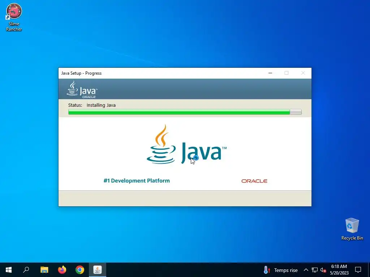Screen dimensions: 370x277
Task: Click the "Status:" label
Action: point(75,105)
